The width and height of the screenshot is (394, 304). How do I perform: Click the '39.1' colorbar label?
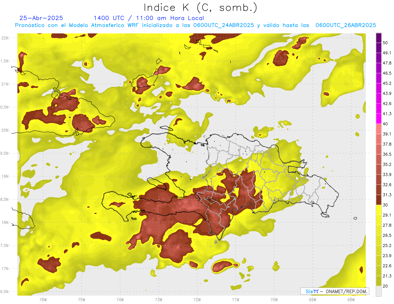tap(387, 134)
